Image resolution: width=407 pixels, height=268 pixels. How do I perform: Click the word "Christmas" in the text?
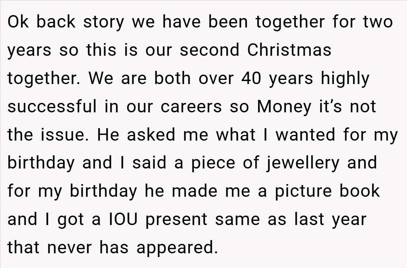[289, 50]
